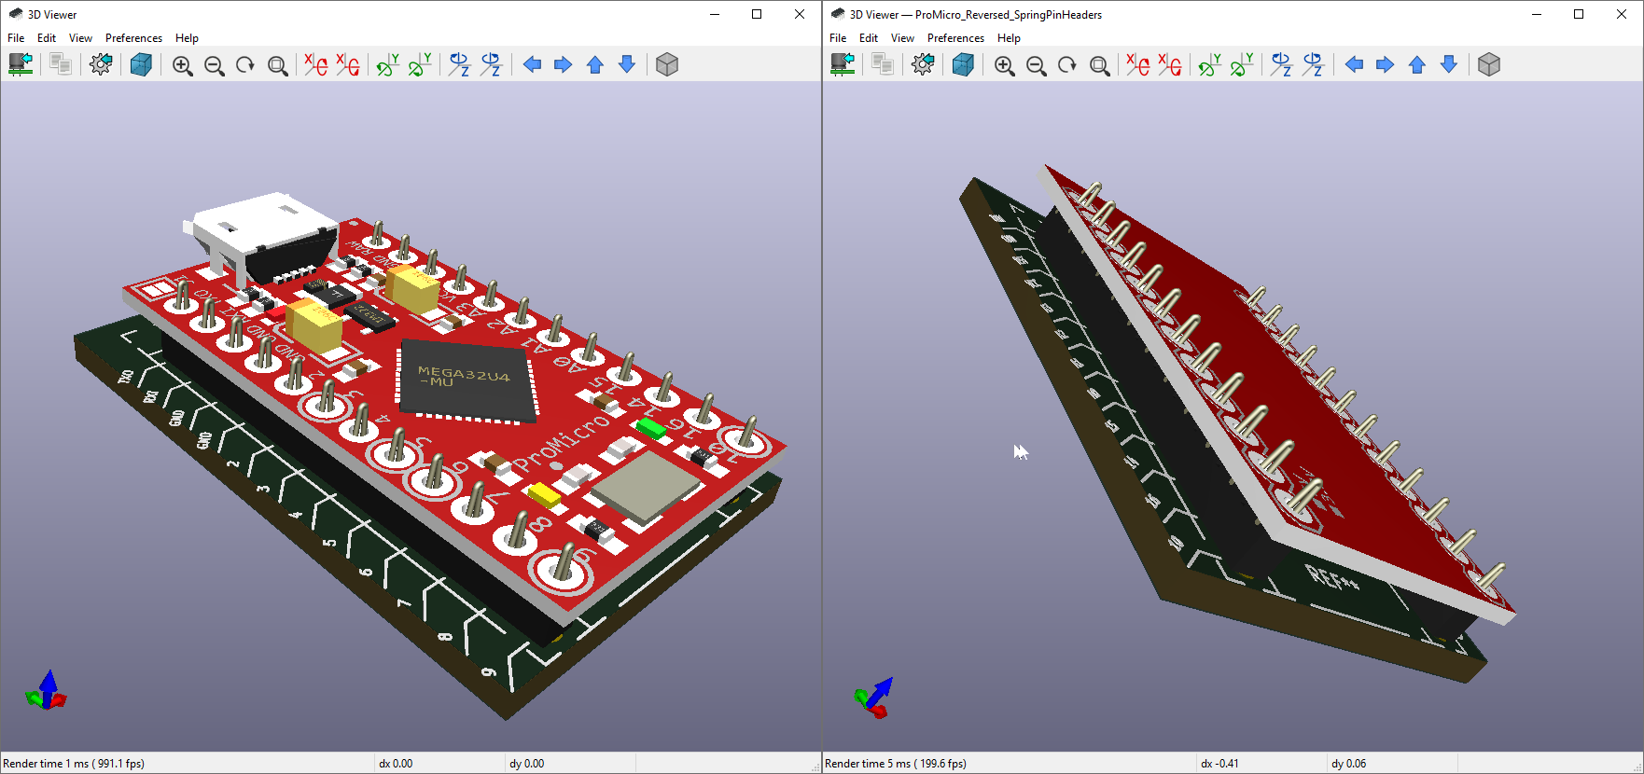Zoom in icon in ProMicro viewer
Image resolution: width=1644 pixels, height=774 pixels.
pos(1005,65)
